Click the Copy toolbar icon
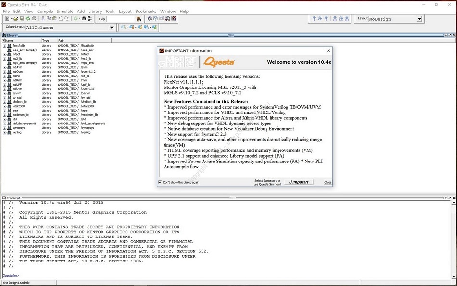 click(49, 19)
